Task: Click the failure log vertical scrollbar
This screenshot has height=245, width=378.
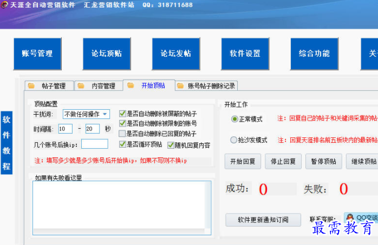Action: point(207,205)
